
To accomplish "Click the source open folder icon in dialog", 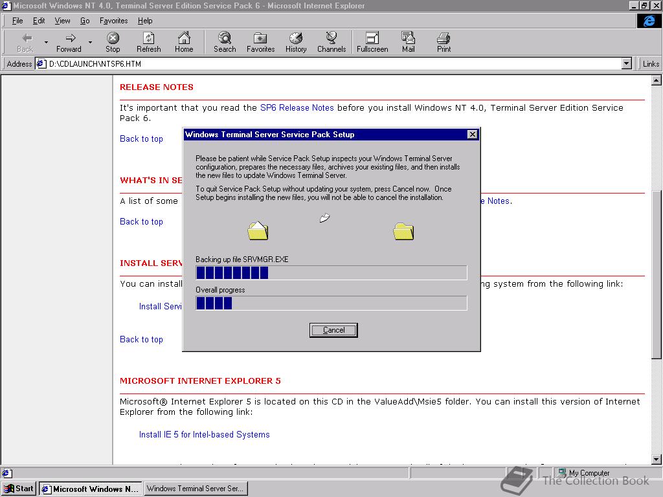I will (x=258, y=230).
